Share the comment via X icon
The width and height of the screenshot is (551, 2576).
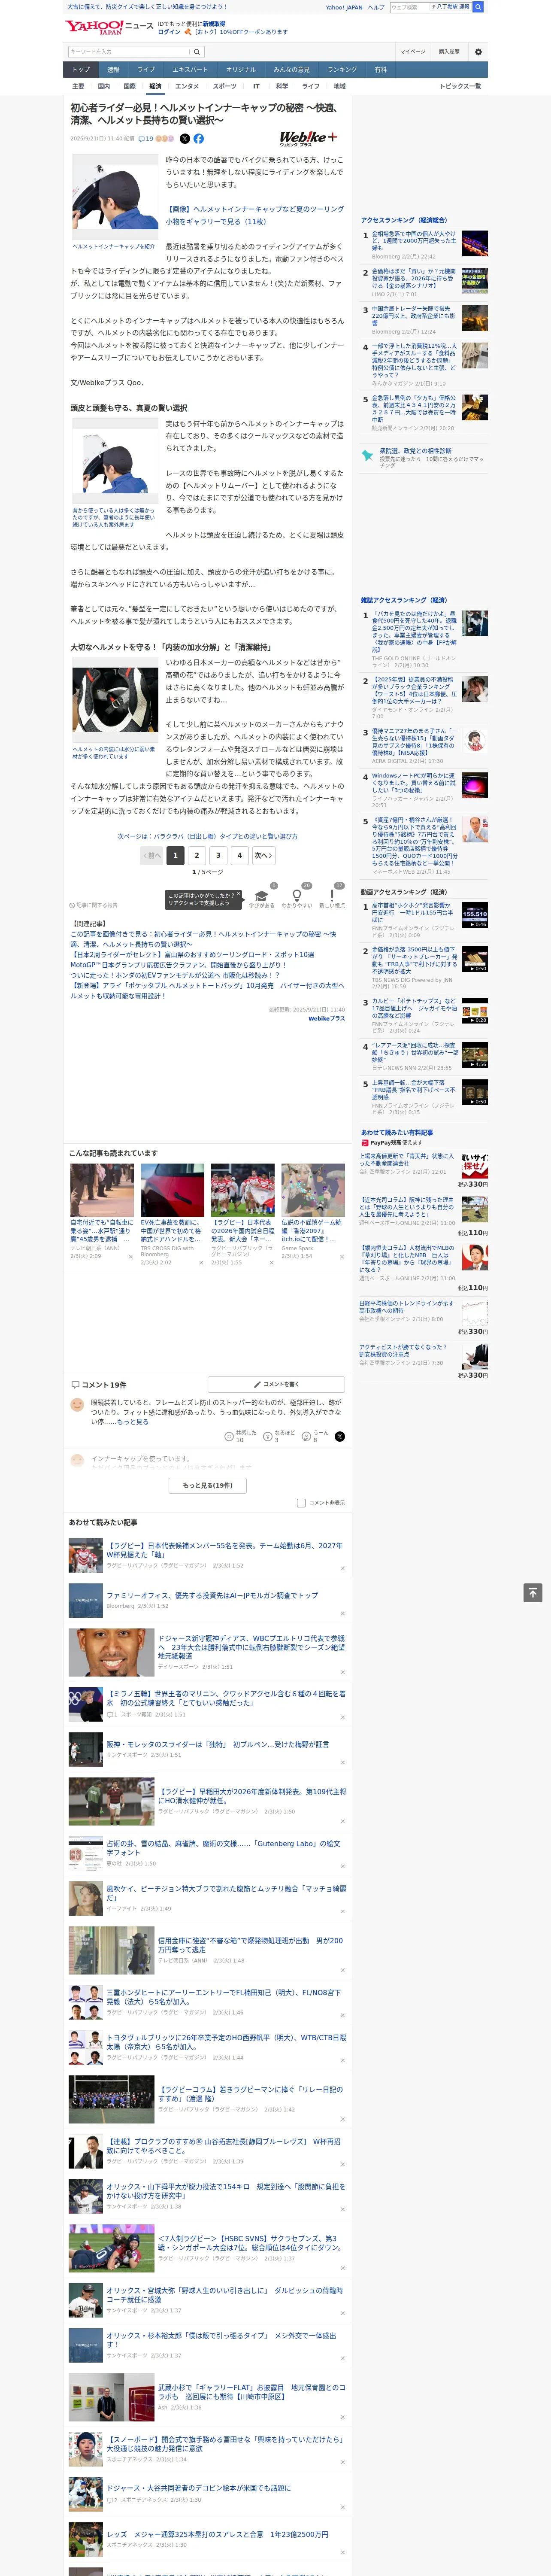[x=340, y=1436]
